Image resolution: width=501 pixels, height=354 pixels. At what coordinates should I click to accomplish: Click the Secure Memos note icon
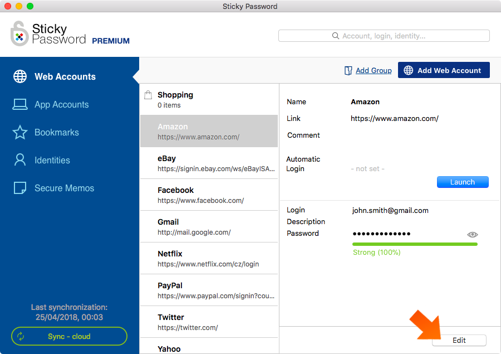20,188
